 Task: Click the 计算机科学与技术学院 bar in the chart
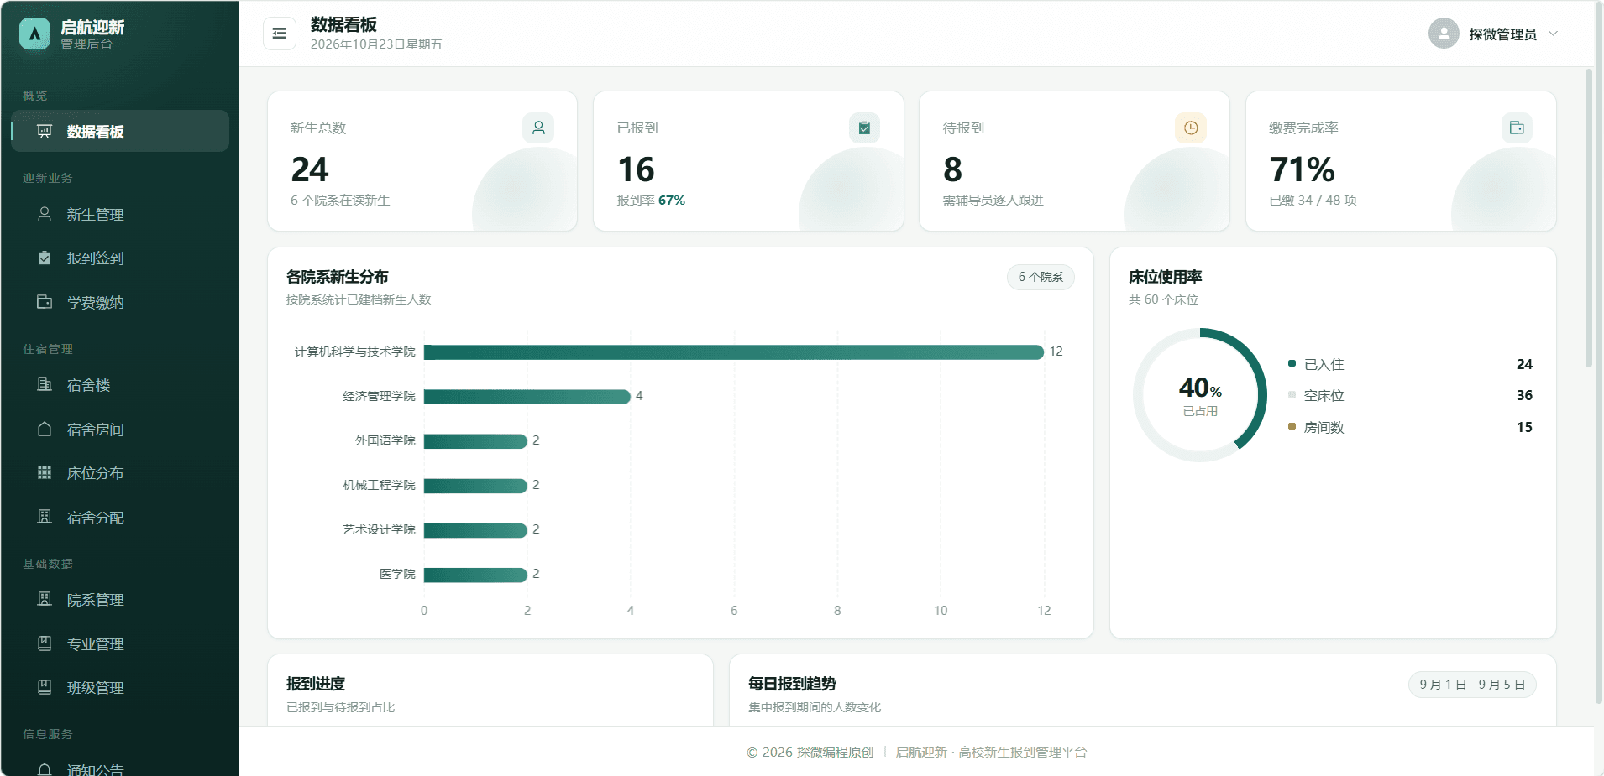pos(734,352)
